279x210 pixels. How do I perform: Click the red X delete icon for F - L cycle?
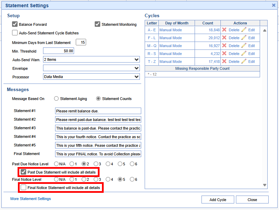[224, 37]
